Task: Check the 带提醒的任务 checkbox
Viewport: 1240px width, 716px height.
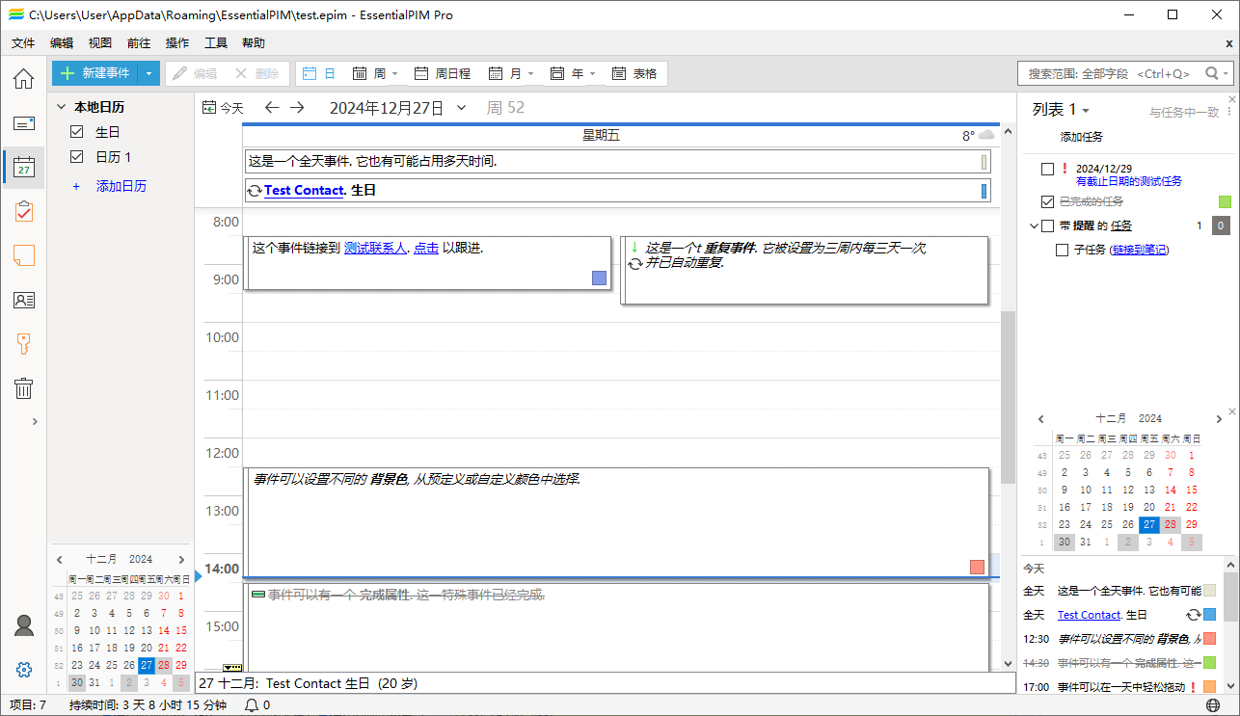Action: point(1048,225)
